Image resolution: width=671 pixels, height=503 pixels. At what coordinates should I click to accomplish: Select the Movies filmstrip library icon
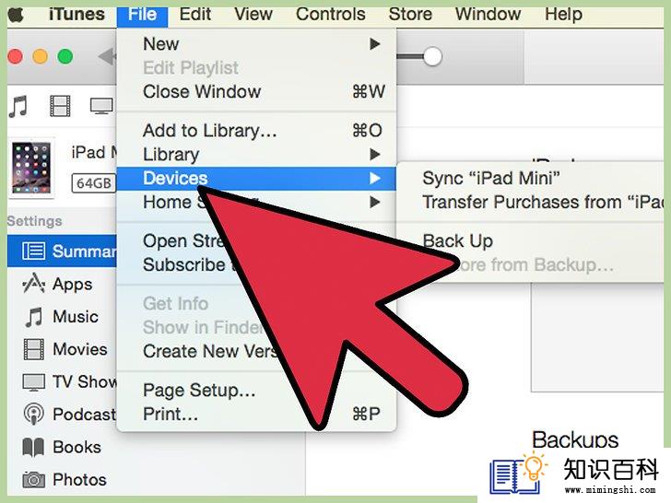click(x=60, y=106)
